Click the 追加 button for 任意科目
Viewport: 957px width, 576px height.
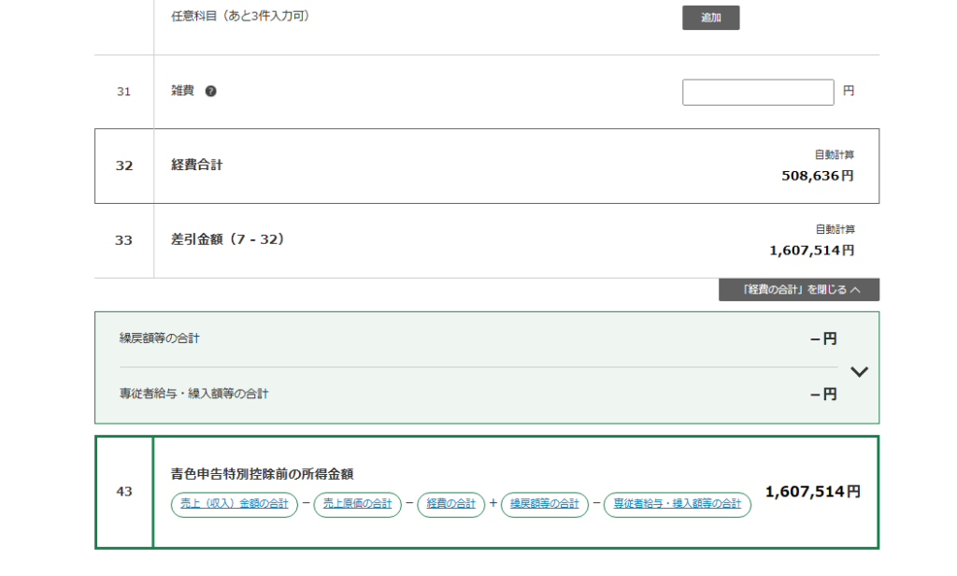pyautogui.click(x=710, y=18)
